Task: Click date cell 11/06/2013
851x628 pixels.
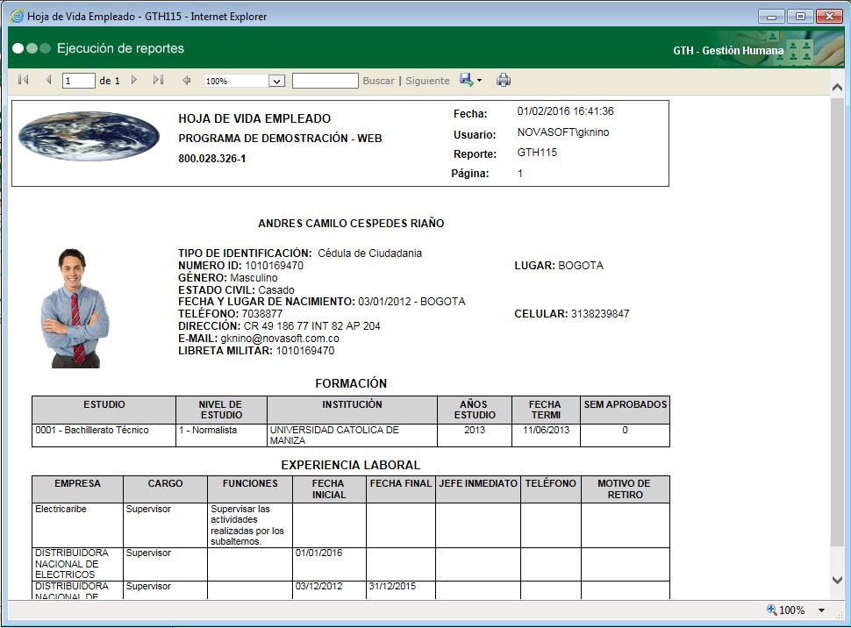Action: click(546, 435)
